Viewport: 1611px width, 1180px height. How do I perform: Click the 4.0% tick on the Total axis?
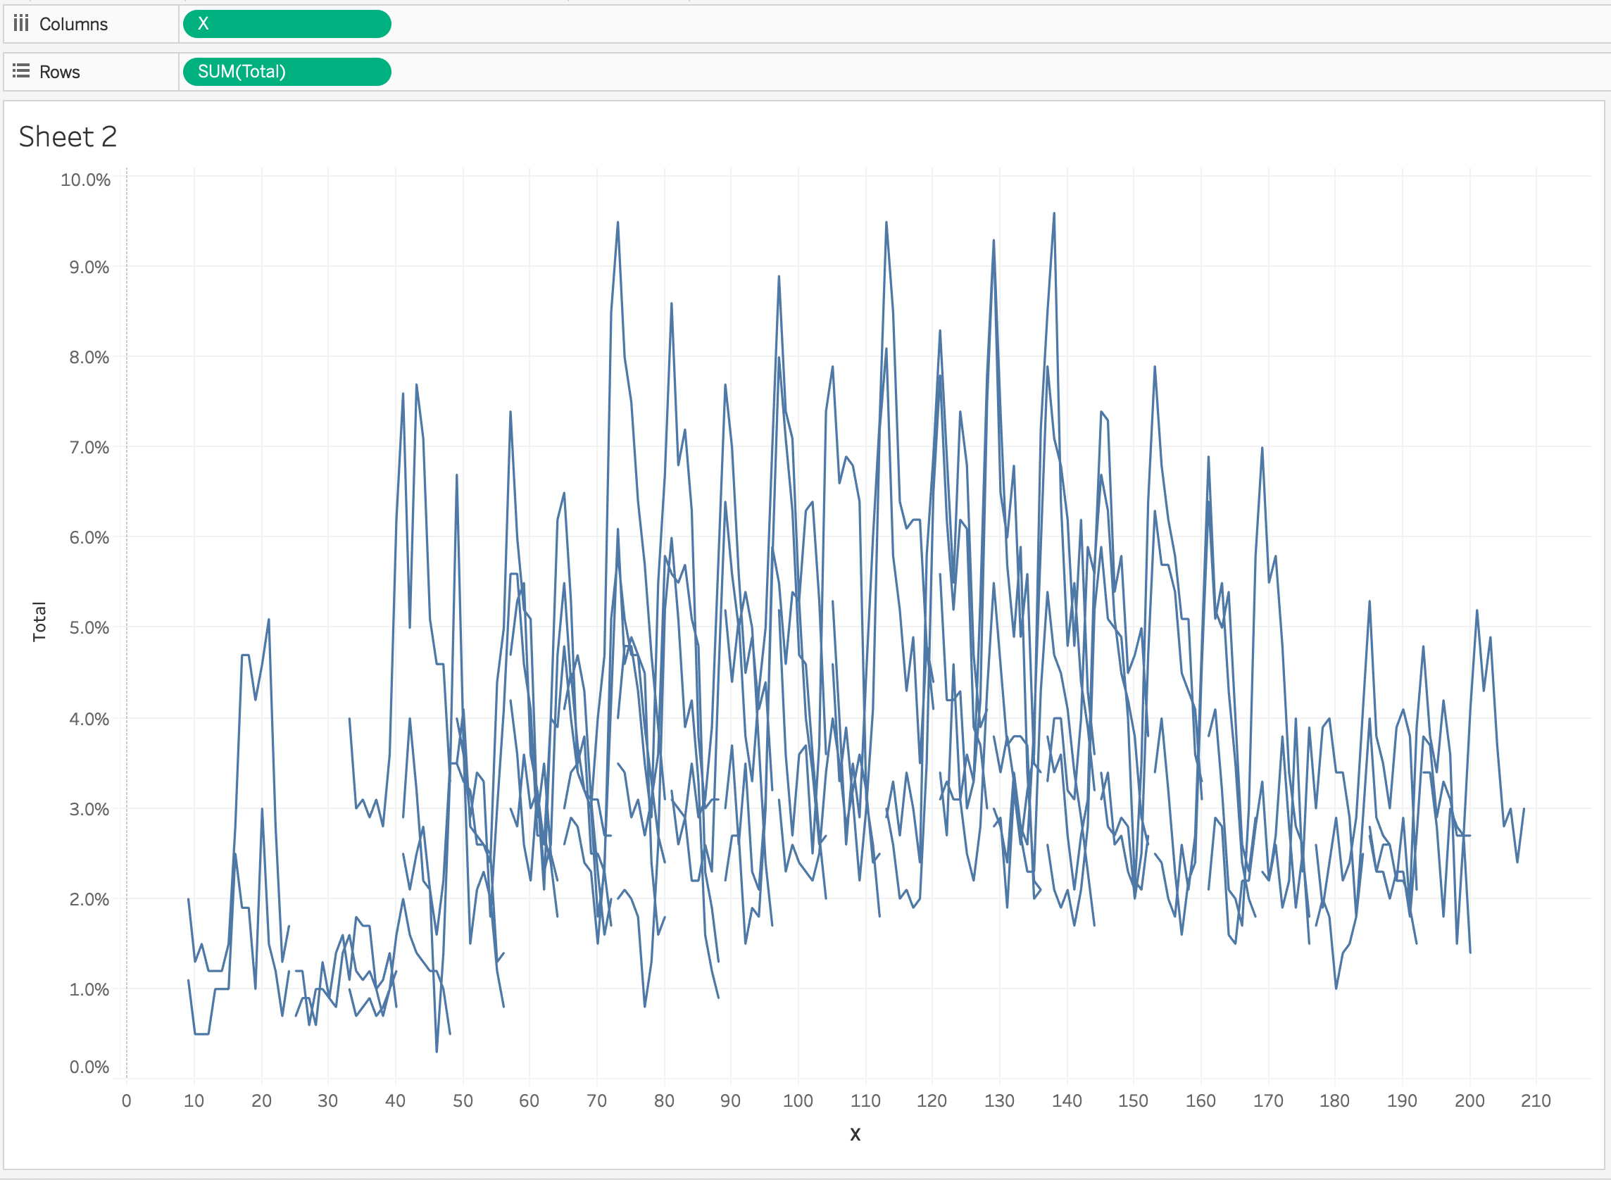[89, 719]
